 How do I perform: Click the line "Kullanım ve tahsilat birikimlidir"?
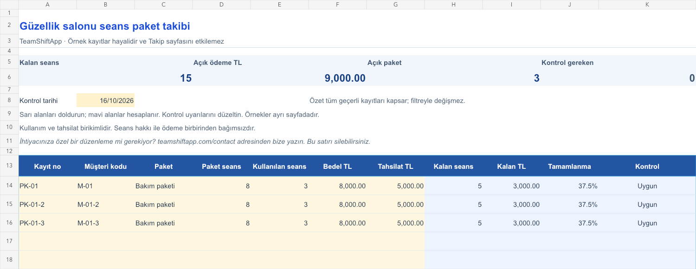[x=137, y=128]
